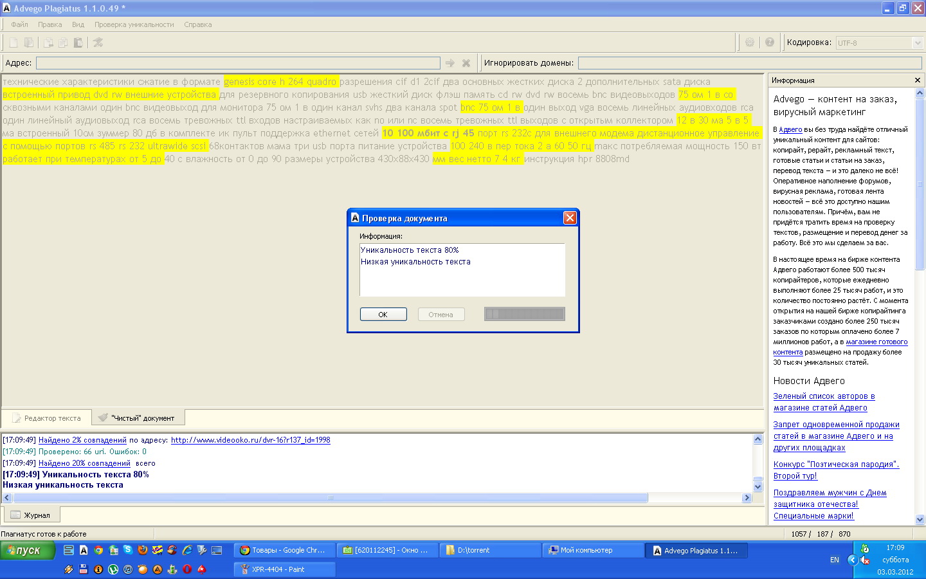Click the Paste clipboard toolbar icon
The height and width of the screenshot is (579, 926).
tap(78, 42)
